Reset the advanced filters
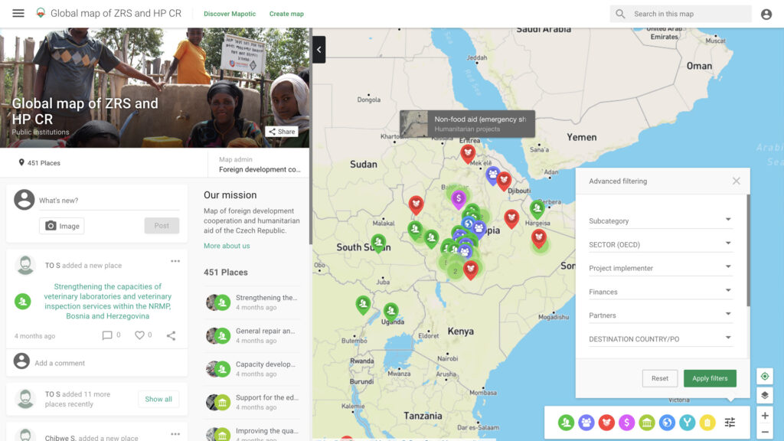 point(659,378)
